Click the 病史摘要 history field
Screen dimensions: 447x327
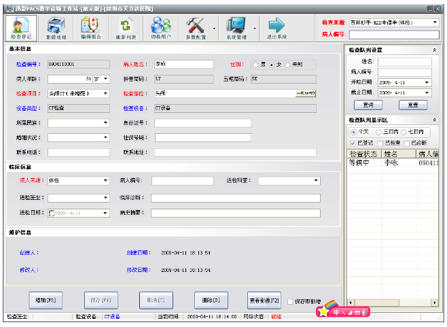(x=236, y=213)
